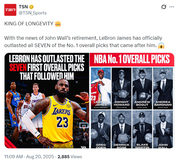This screenshot has width=178, height=163.
Task: Select the Andrew Bogut draft card
Action: tap(142, 88)
